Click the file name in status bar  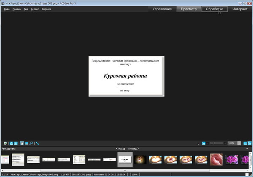[x=35, y=174]
